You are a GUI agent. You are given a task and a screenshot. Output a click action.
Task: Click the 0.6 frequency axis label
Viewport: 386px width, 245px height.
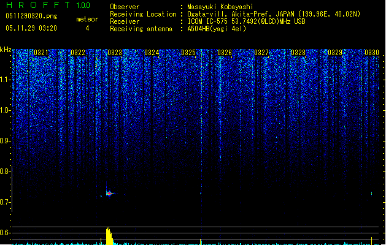coord(5,233)
